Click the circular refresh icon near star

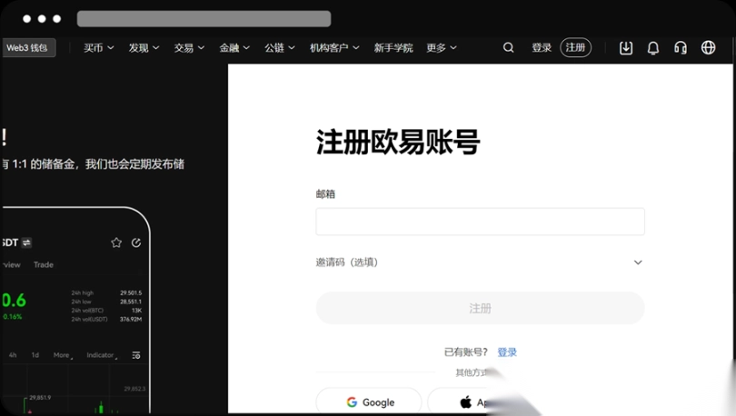click(136, 243)
